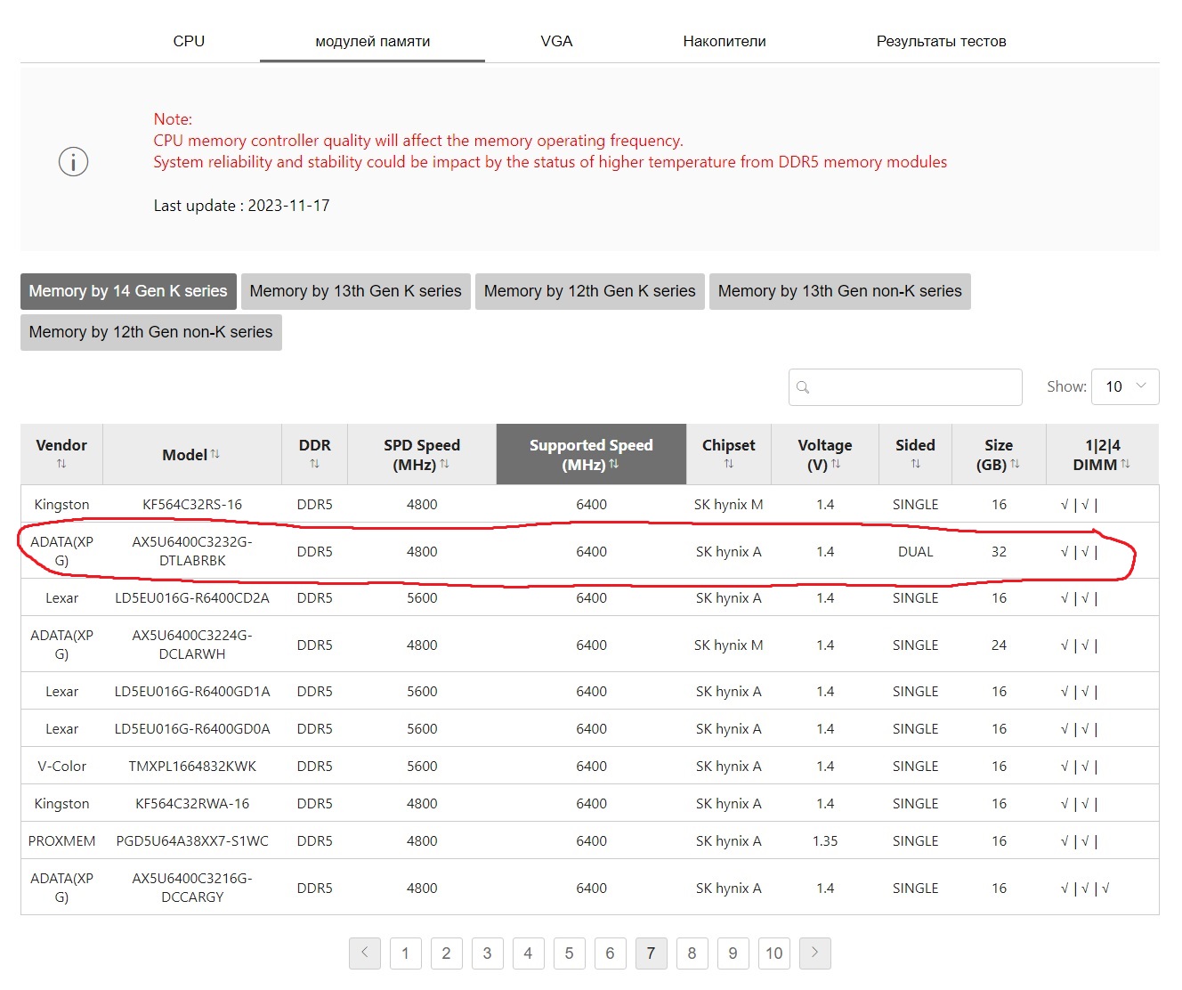Switch to the CPU tab
1182x990 pixels.
coord(189,41)
